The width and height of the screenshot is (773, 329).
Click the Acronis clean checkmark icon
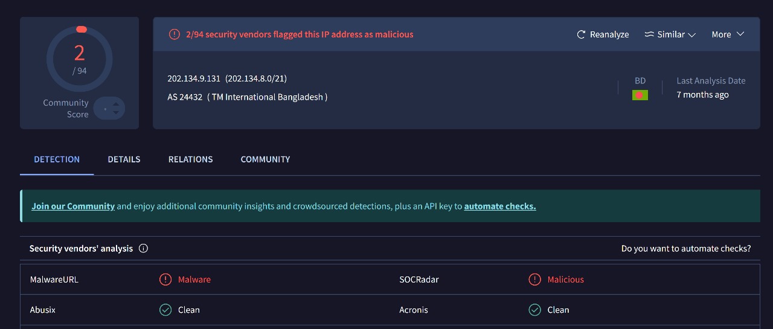534,310
